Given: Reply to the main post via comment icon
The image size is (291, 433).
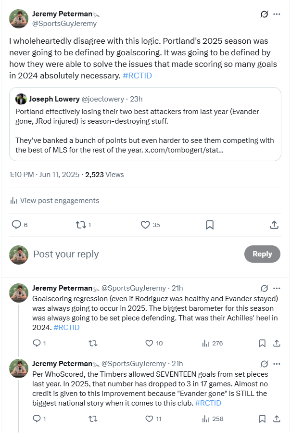Looking at the screenshot, I should coord(16,225).
